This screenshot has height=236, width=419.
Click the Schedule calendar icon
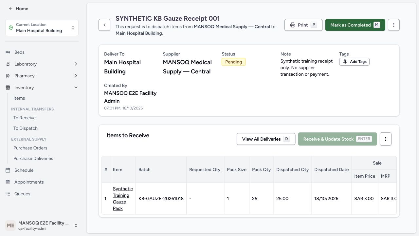pos(8,170)
